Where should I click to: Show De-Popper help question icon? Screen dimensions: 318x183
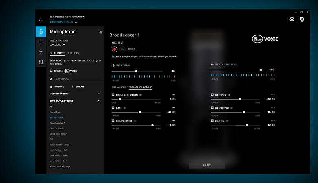[232, 108]
